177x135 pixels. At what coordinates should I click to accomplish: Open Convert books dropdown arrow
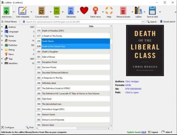pyautogui.click(x=51, y=12)
